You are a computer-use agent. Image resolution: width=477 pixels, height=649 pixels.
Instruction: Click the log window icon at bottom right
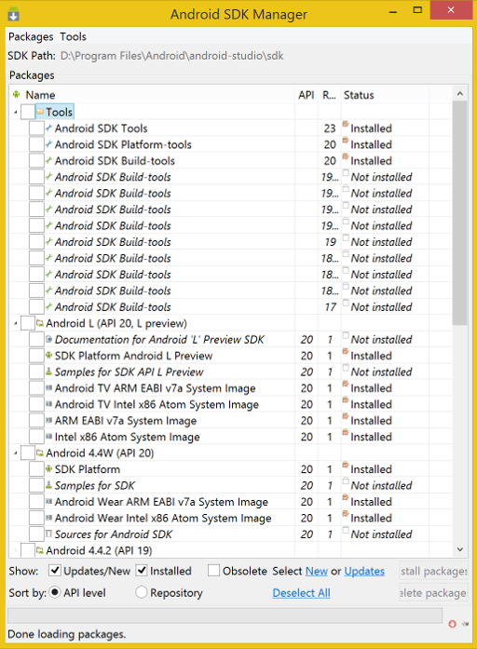[466, 624]
